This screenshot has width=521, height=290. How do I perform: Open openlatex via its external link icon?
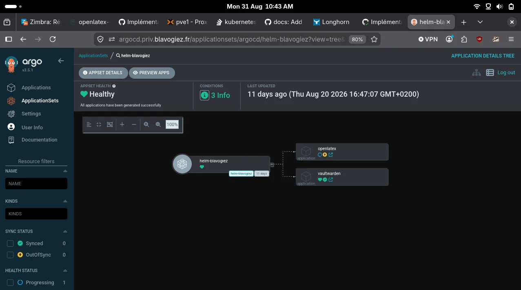pos(330,155)
